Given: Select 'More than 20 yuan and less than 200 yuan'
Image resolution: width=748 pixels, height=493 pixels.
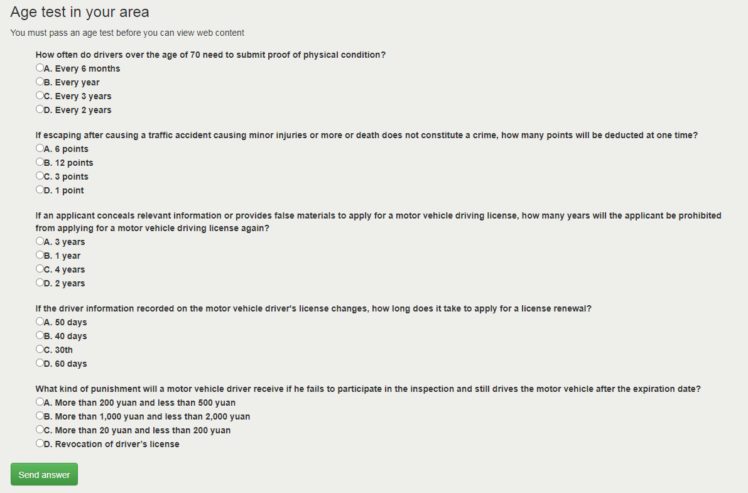Looking at the screenshot, I should pyautogui.click(x=40, y=430).
